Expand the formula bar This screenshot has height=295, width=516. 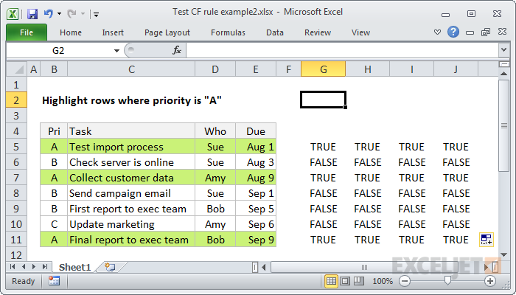pos(503,50)
